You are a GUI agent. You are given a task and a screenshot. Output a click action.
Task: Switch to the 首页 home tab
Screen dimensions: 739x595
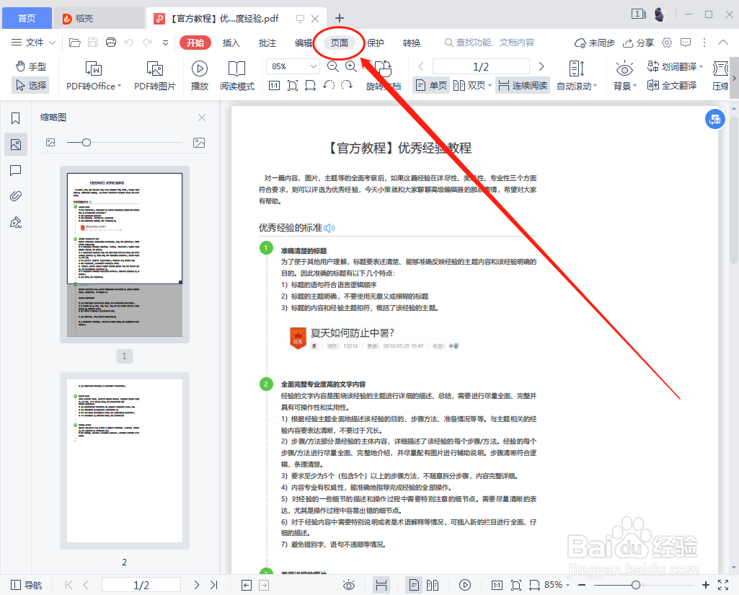(x=27, y=18)
